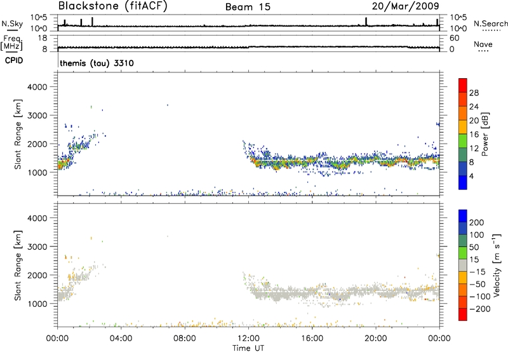The width and height of the screenshot is (508, 352).
Task: Click the Beam 15 label
Action: [x=248, y=7]
